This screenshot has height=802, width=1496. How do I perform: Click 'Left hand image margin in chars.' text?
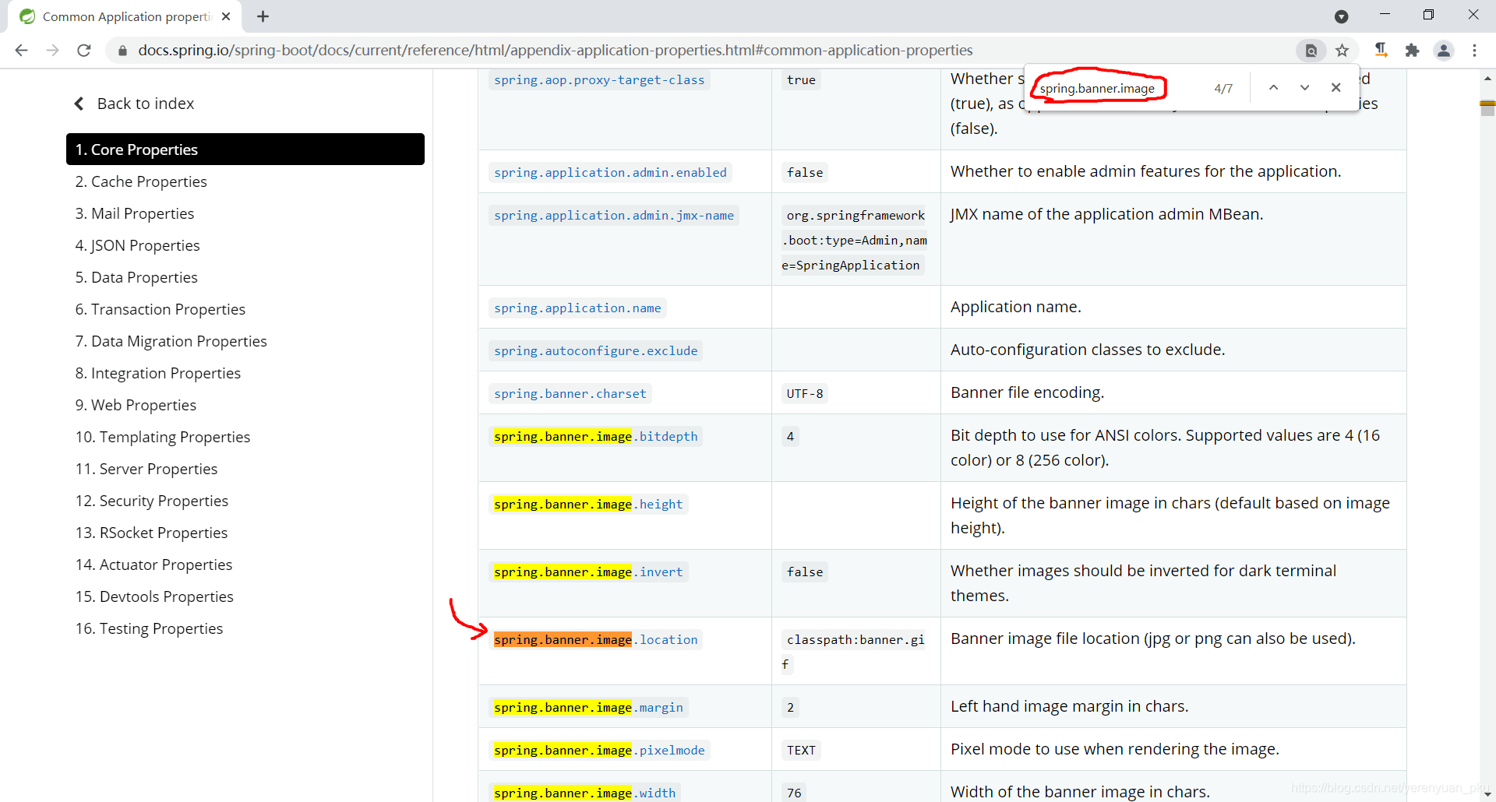click(x=1069, y=706)
